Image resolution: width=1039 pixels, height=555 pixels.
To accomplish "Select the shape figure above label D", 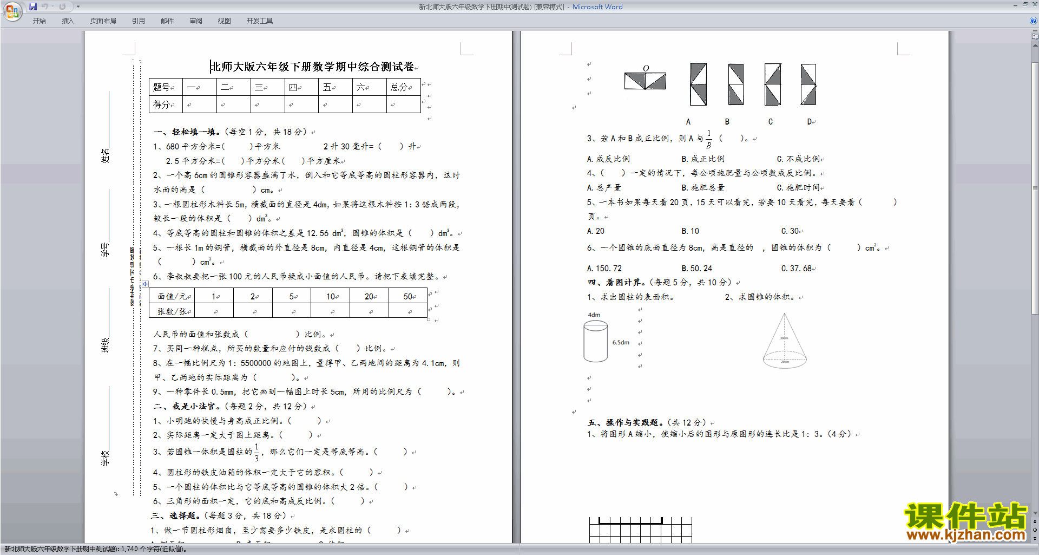I will [808, 84].
